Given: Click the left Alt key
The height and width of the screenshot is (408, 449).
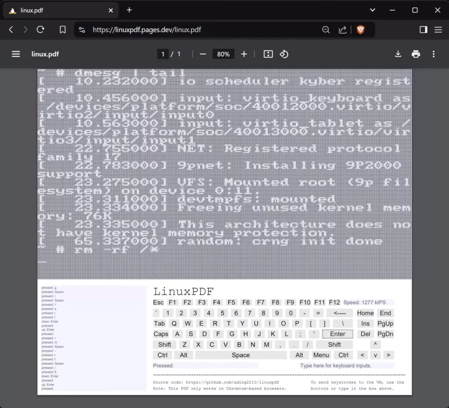Looking at the screenshot, I should (184, 355).
